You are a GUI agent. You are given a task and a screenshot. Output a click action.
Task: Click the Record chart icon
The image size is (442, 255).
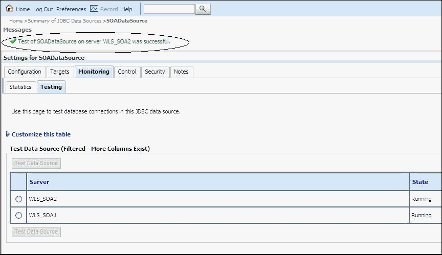(x=94, y=9)
